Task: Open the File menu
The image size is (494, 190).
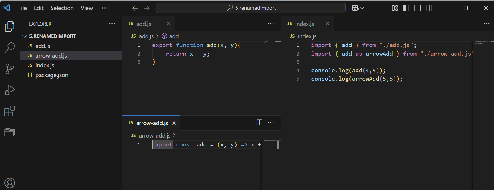Action: [x=22, y=8]
